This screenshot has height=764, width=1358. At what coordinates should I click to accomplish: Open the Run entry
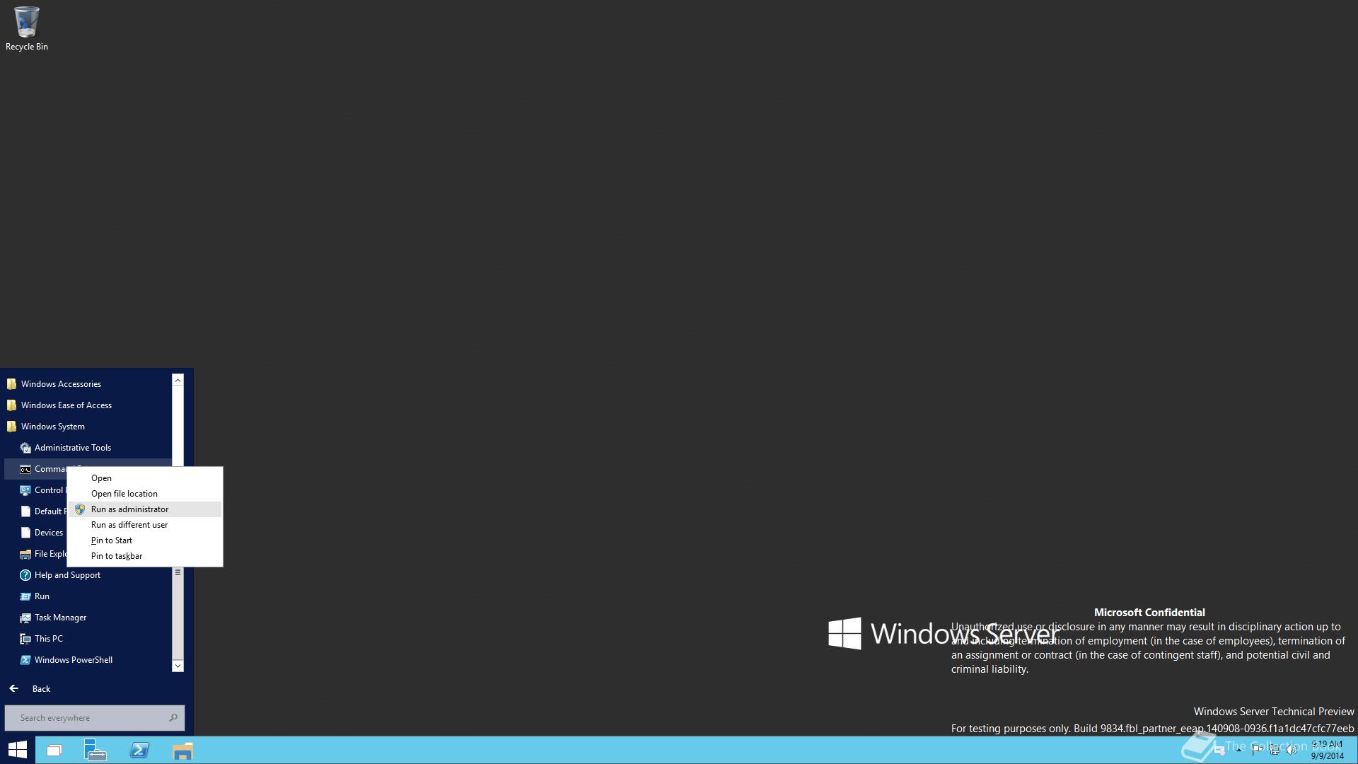(88, 596)
